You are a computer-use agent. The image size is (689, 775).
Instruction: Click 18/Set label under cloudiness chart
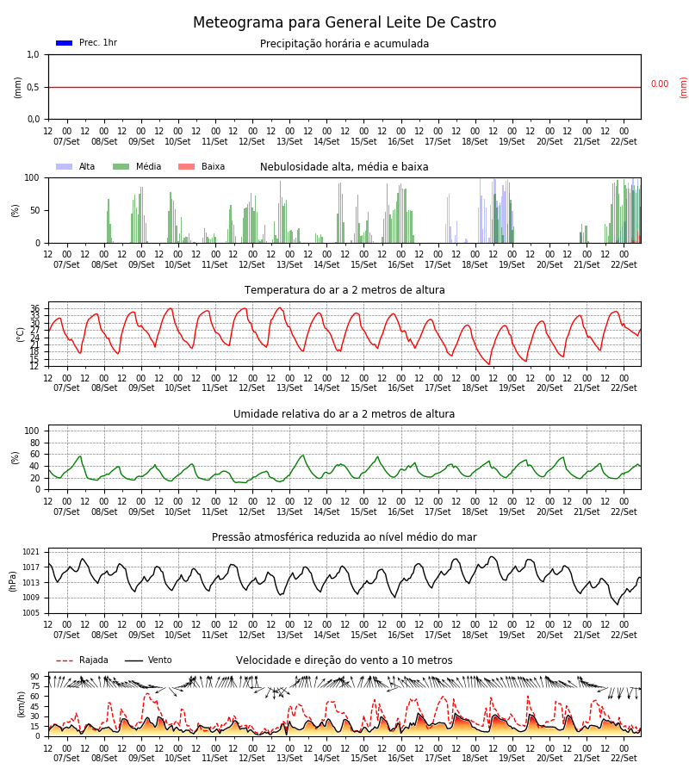[x=475, y=264]
